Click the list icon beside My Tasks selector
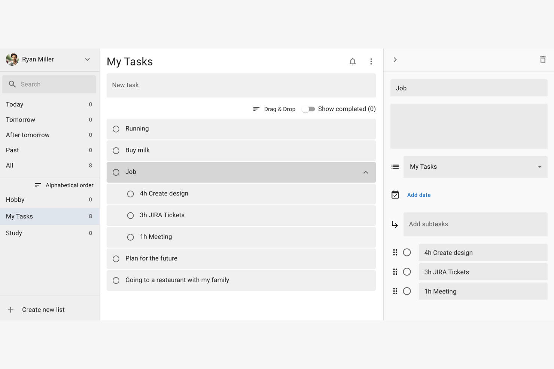Image resolution: width=554 pixels, height=369 pixels. [395, 167]
